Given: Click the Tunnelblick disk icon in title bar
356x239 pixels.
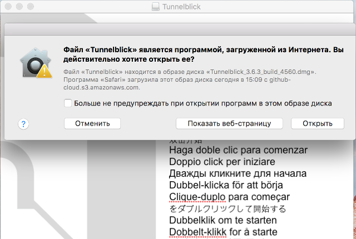Looking at the screenshot, I should click(x=156, y=7).
